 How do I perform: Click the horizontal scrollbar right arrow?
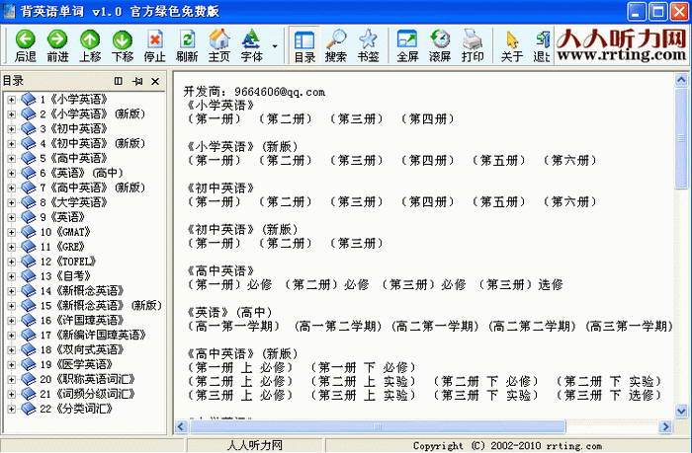click(x=665, y=426)
